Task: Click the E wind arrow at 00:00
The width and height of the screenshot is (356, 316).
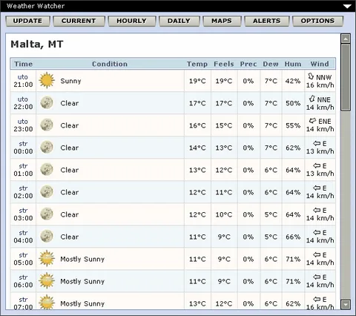Action: click(x=317, y=143)
